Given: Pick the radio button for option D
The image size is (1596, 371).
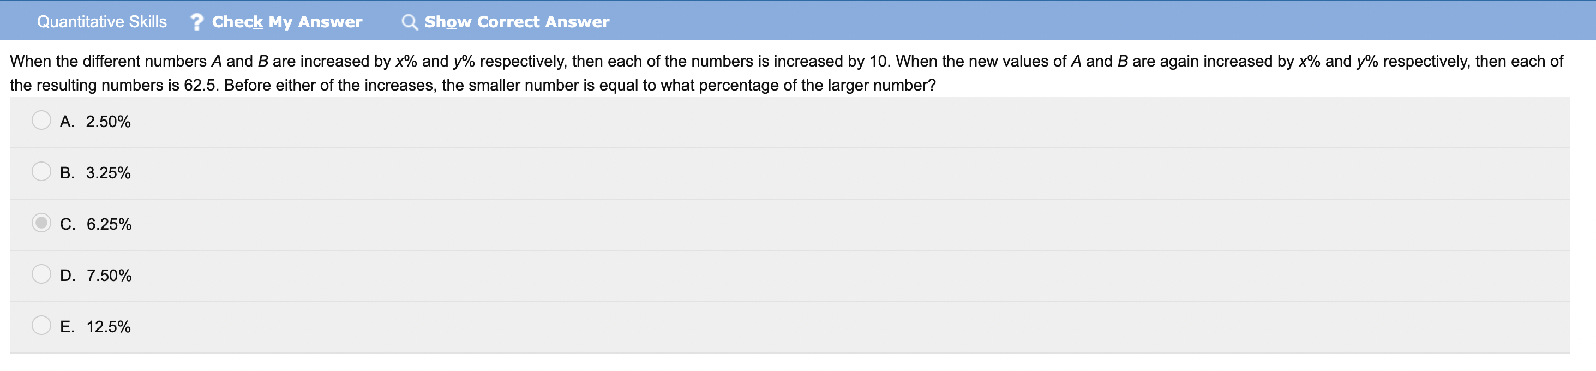Looking at the screenshot, I should click(41, 274).
